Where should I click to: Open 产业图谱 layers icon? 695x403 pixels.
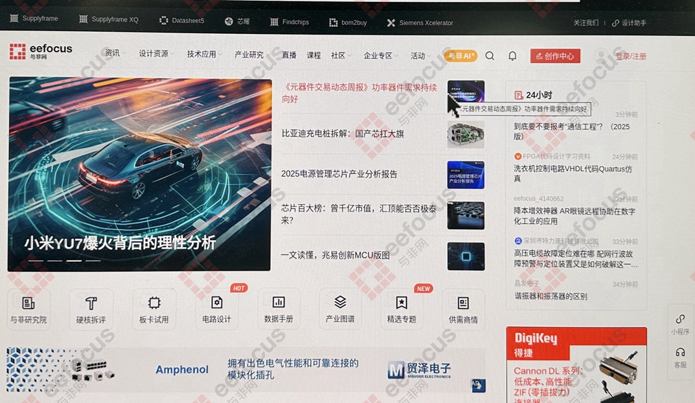pyautogui.click(x=340, y=302)
